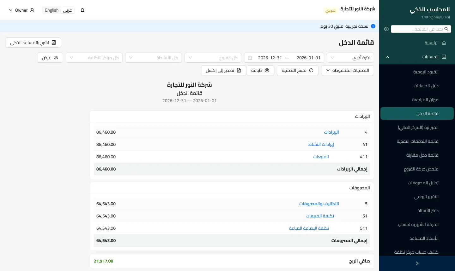Open دفتر الأستاذ in sidebar
The image size is (455, 271).
pos(417,210)
